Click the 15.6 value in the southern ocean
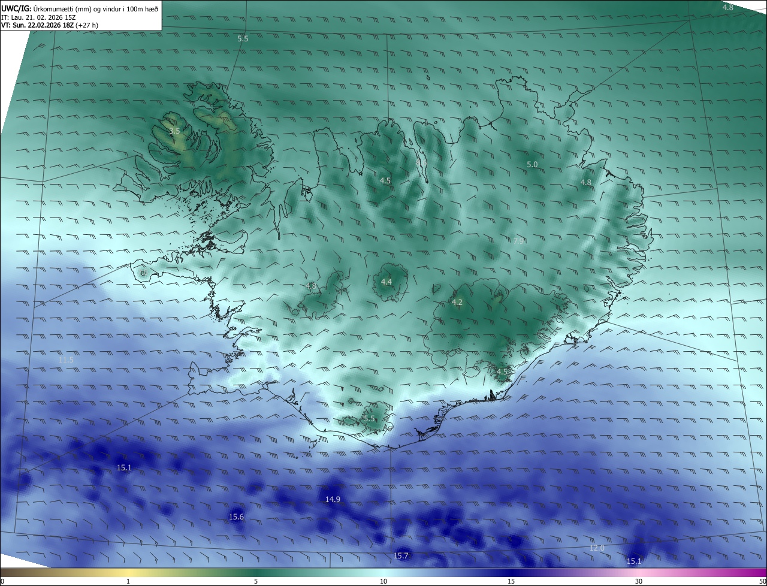The height and width of the screenshot is (586, 767). (x=237, y=516)
